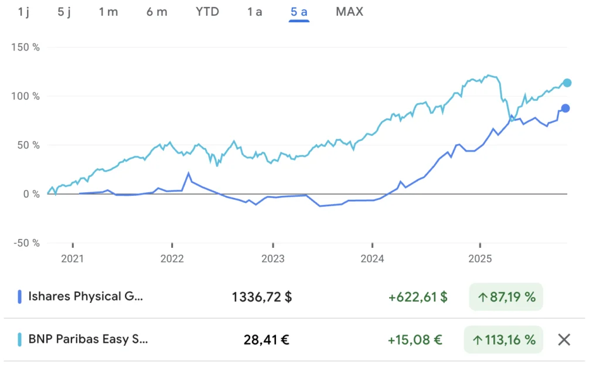Click the 2021 axis label

72,259
